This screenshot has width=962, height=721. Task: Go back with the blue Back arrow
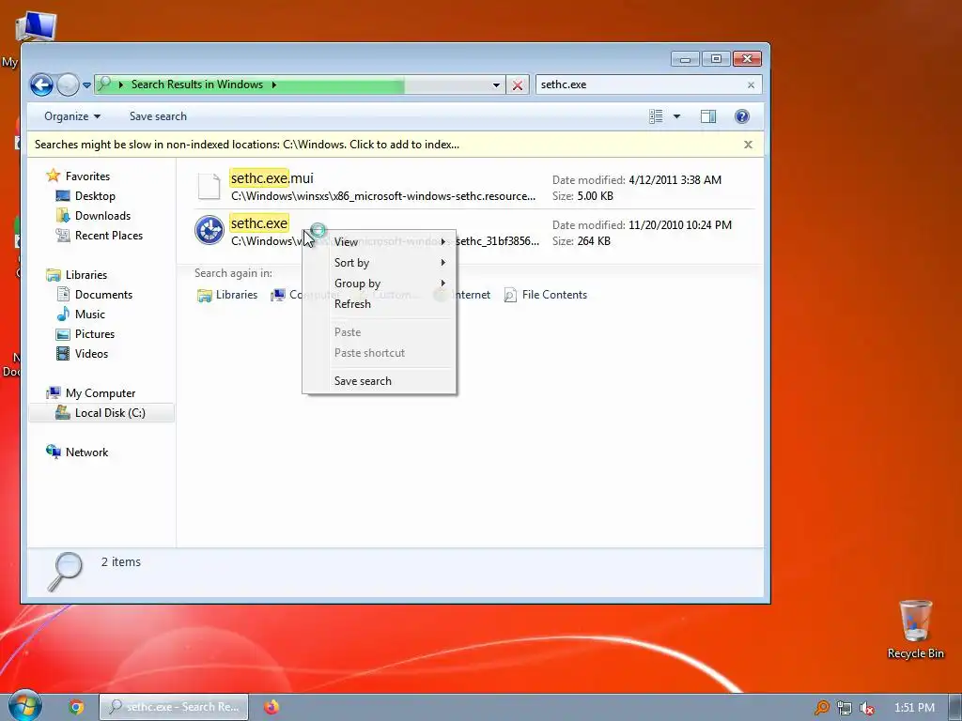click(41, 84)
